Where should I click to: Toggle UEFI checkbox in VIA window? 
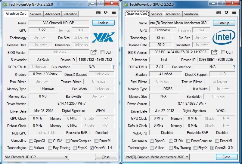pos(102,52)
